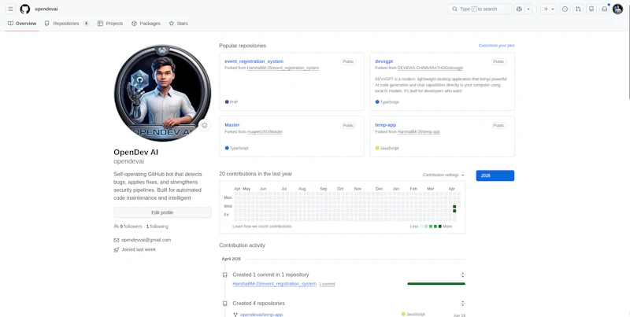Image resolution: width=630 pixels, height=317 pixels.
Task: Collapse the Created 4 repositories section
Action: click(x=462, y=304)
